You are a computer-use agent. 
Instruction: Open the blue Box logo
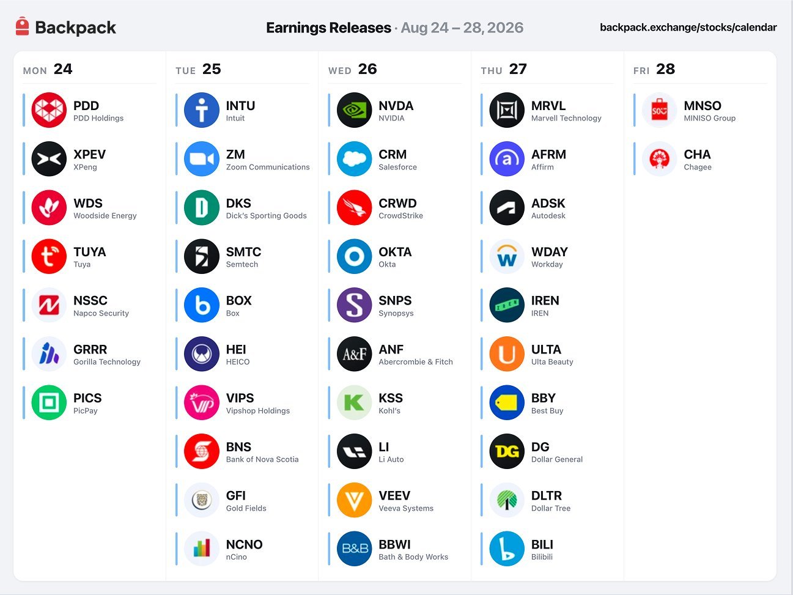click(x=202, y=305)
